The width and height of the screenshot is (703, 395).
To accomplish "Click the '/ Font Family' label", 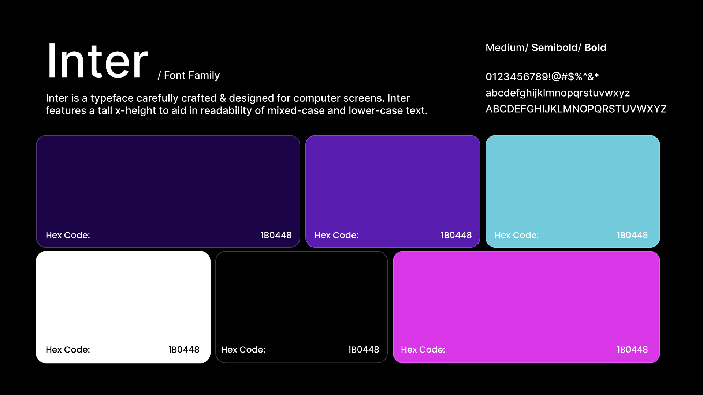I will coord(189,75).
